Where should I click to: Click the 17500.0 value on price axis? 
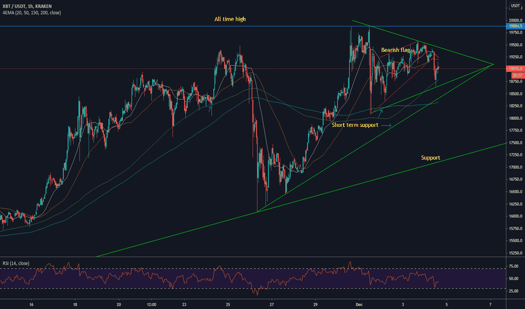[x=515, y=143]
